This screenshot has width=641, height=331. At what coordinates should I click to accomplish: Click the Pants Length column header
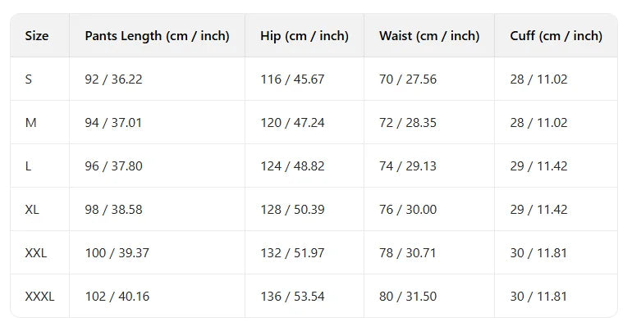[x=157, y=36]
